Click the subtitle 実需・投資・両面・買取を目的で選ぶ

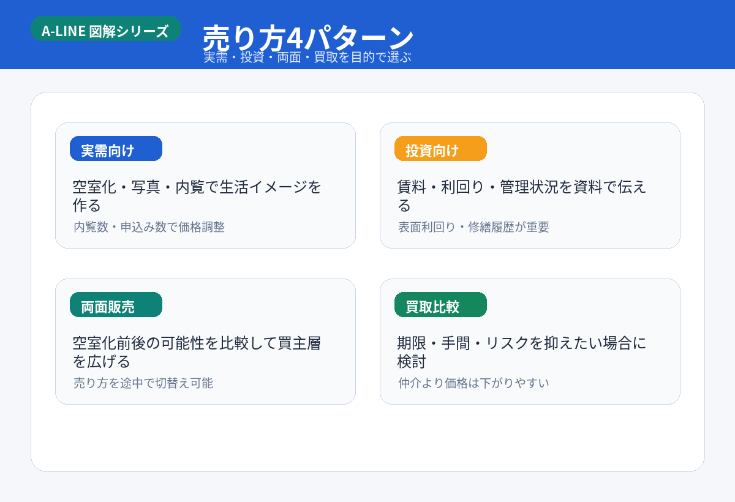[307, 58]
